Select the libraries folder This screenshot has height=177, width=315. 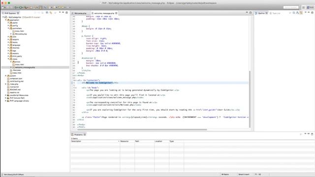(16, 48)
